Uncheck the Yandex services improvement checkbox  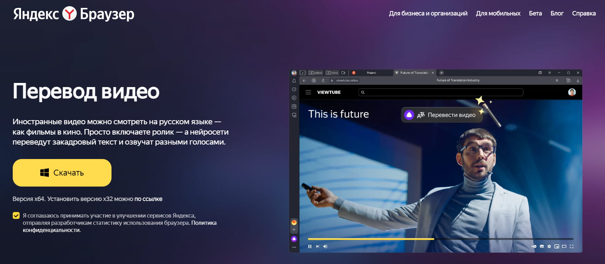[16, 216]
